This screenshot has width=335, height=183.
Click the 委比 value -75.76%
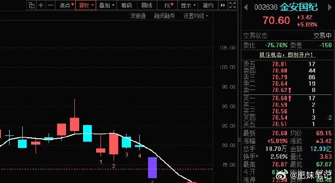pyautogui.click(x=276, y=45)
